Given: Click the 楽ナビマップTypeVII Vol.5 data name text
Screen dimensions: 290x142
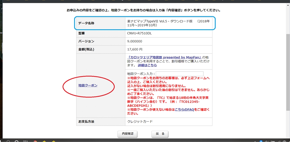Looking at the screenshot, I should (169, 23).
